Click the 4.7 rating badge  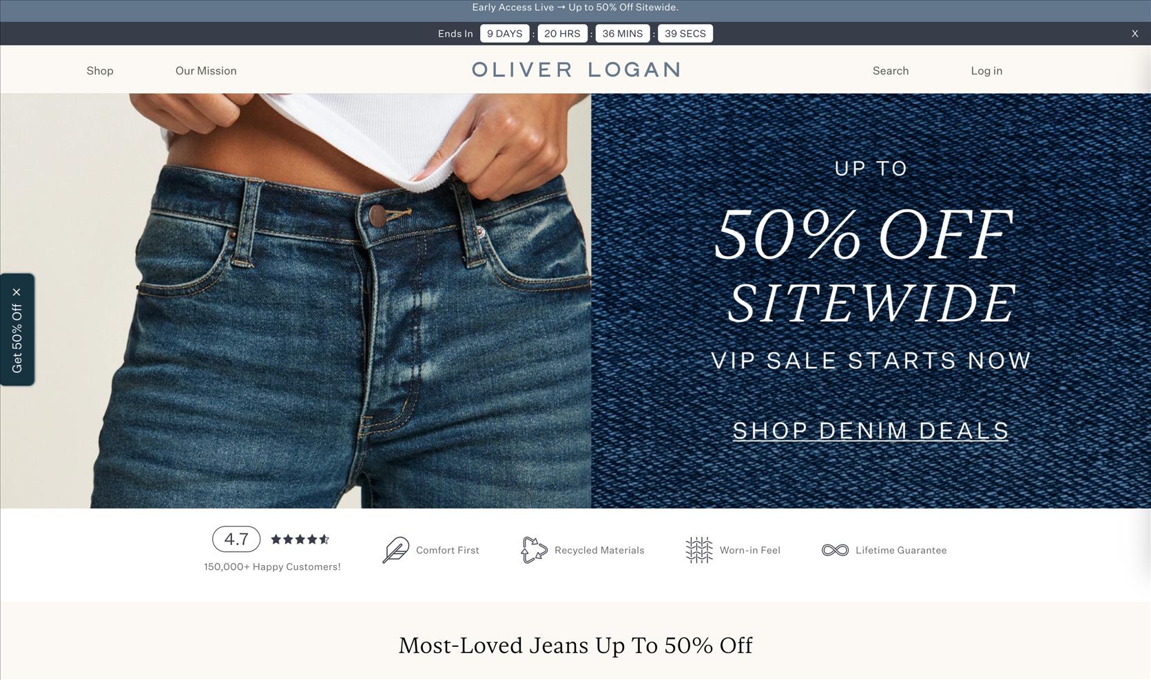[236, 539]
